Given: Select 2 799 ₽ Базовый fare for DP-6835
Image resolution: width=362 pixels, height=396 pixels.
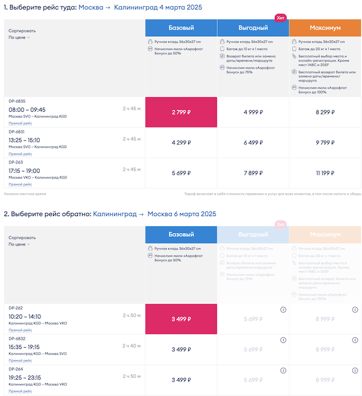Looking at the screenshot, I should click(181, 112).
